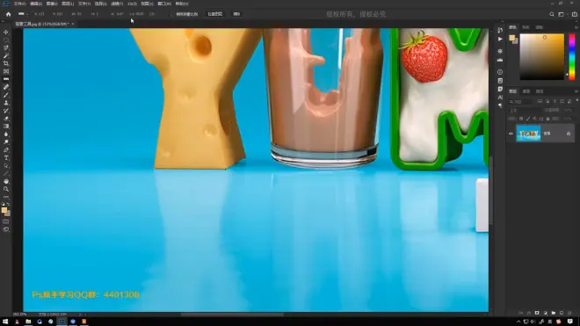This screenshot has height=326, width=580.
Task: Open the first menu in the menu bar
Action: click(19, 4)
